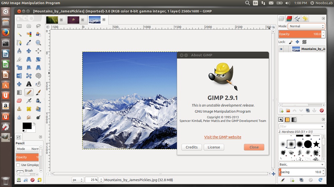Refresh brushes list

(x=320, y=180)
